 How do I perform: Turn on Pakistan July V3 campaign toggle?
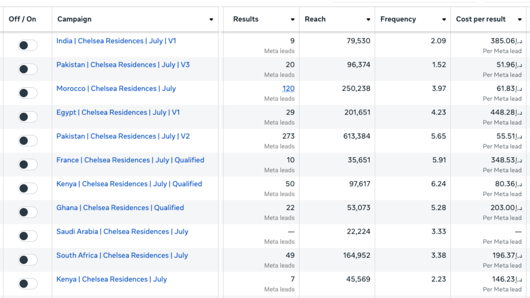pos(27,69)
